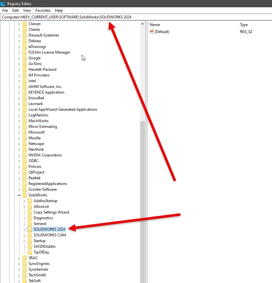Select the Delinea folder icon
Image resolution: width=272 pixels, height=283 pixels.
tap(24, 41)
